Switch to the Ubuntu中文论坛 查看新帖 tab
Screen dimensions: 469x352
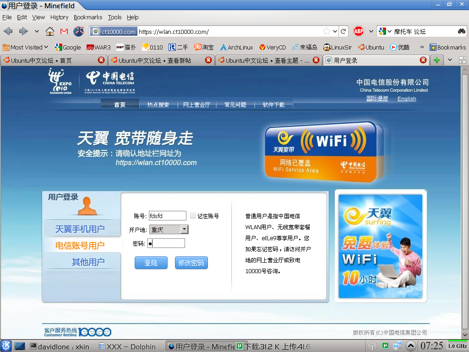tap(161, 60)
